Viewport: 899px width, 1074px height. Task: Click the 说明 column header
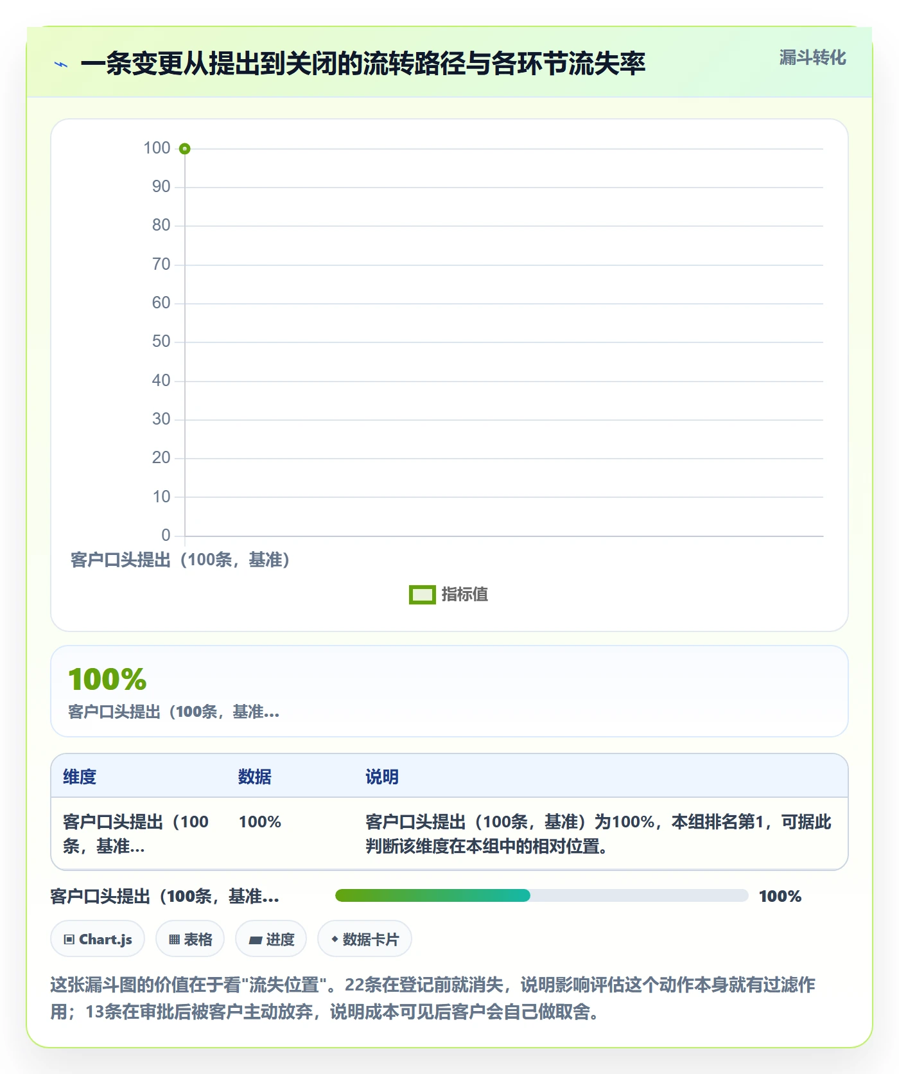point(382,777)
